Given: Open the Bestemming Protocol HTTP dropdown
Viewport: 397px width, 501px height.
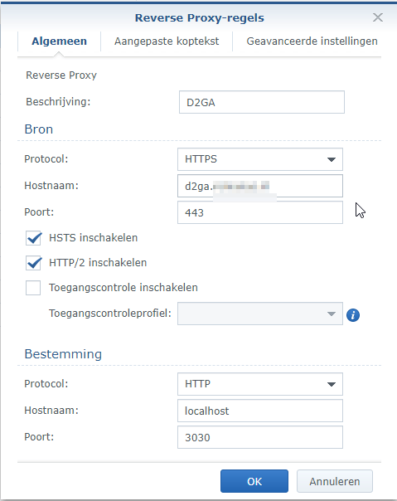Looking at the screenshot, I should (260, 384).
